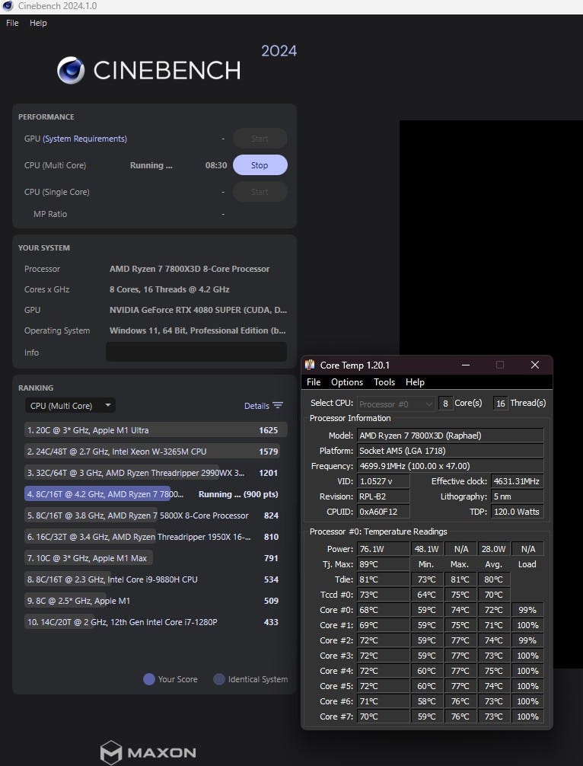Open the Select CPU Processor #0 dropdown
The height and width of the screenshot is (766, 583).
click(396, 404)
